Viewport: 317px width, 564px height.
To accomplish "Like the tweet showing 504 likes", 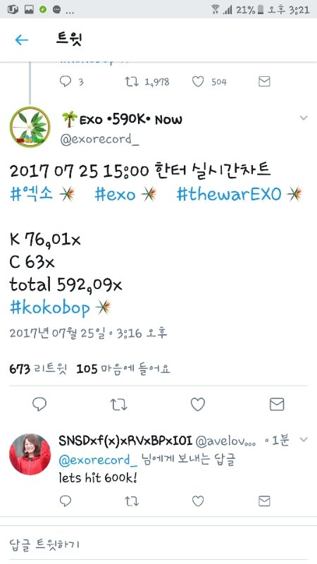I will click(x=198, y=82).
